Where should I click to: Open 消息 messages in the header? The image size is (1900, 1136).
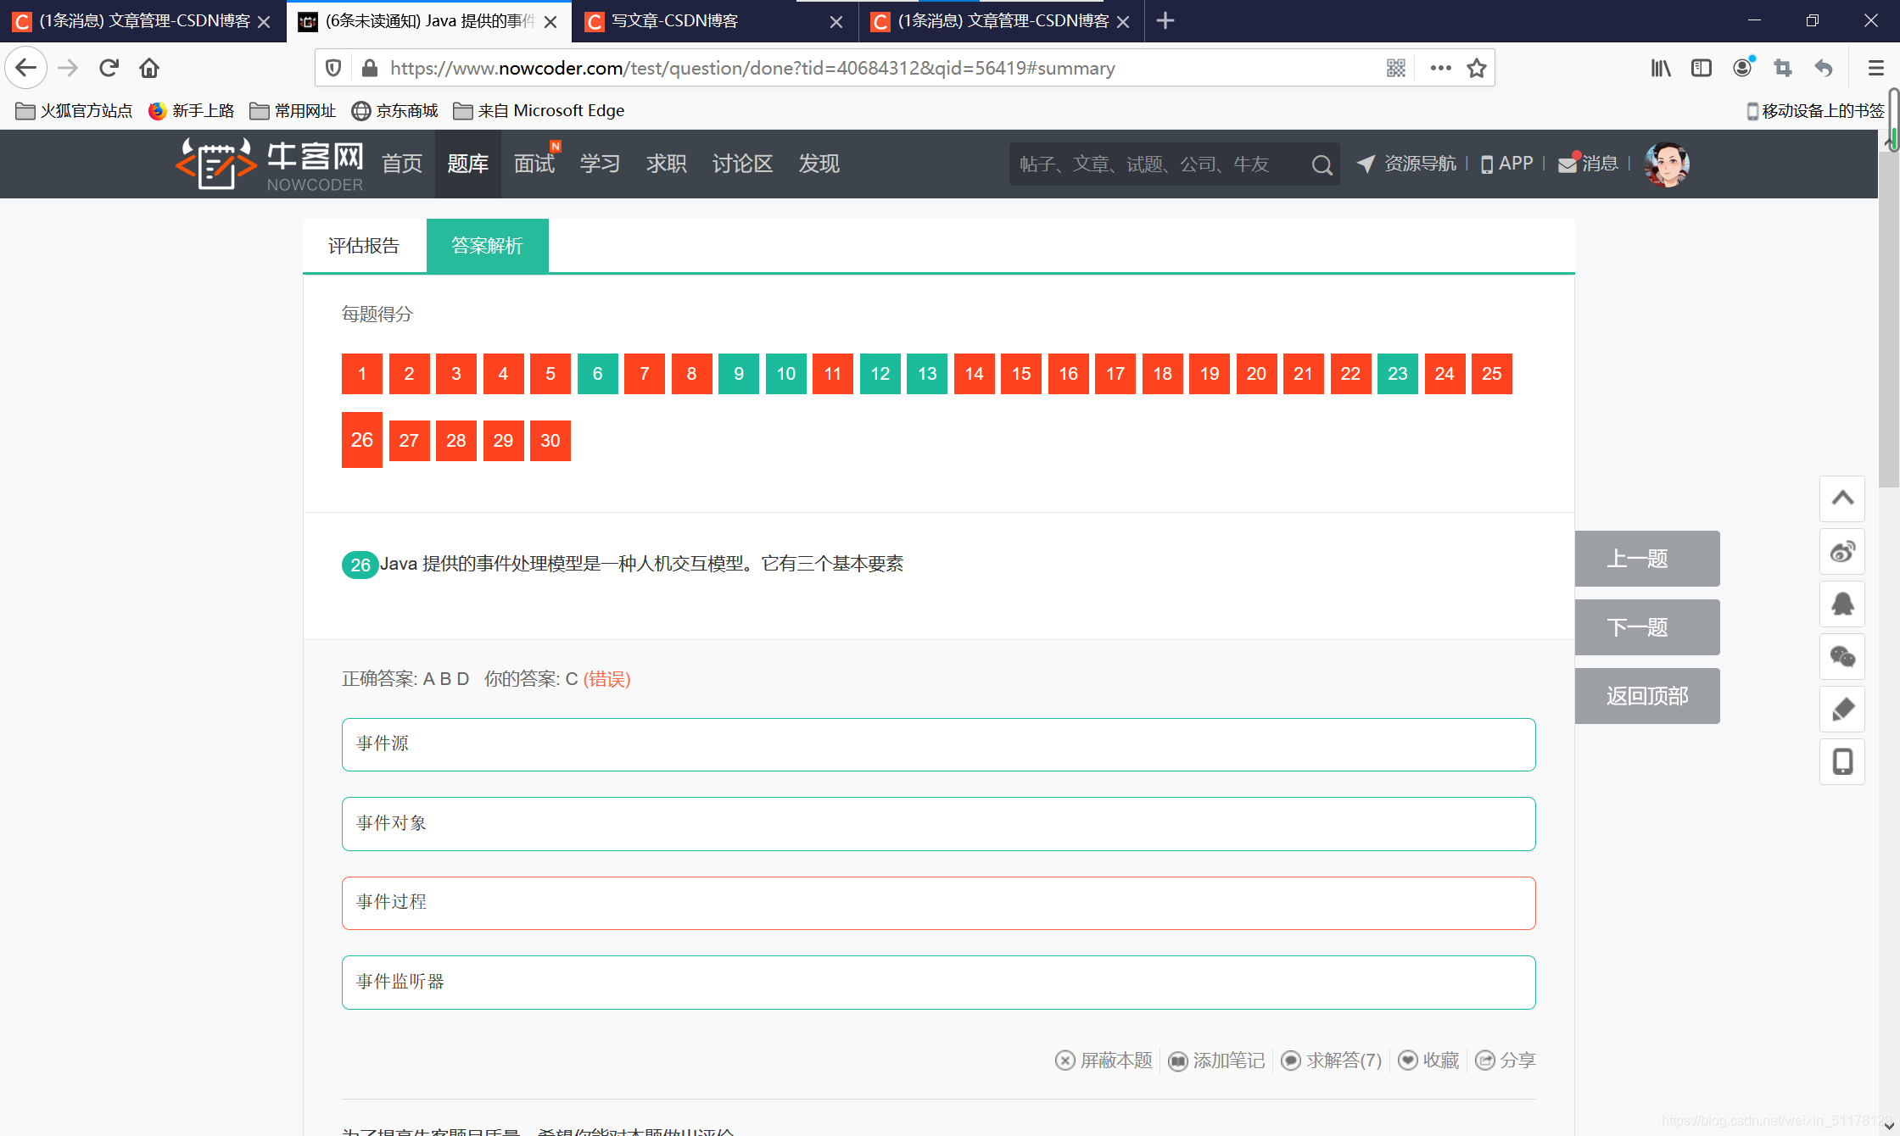coord(1588,164)
